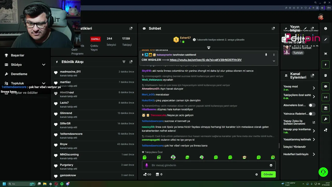Select HimiGhoul follow event row
The width and height of the screenshot is (332, 187).
click(94, 94)
